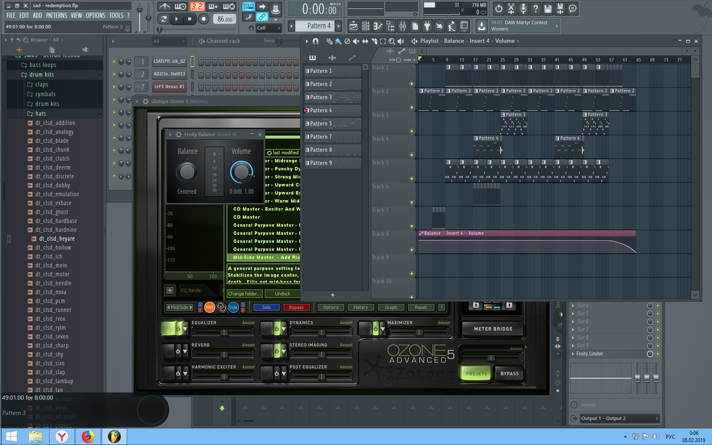Enable the Harmonic Exciter module power switch

(179, 373)
